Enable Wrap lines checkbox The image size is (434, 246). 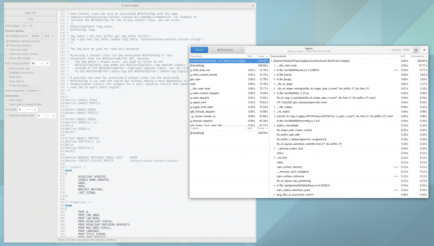pos(7,77)
